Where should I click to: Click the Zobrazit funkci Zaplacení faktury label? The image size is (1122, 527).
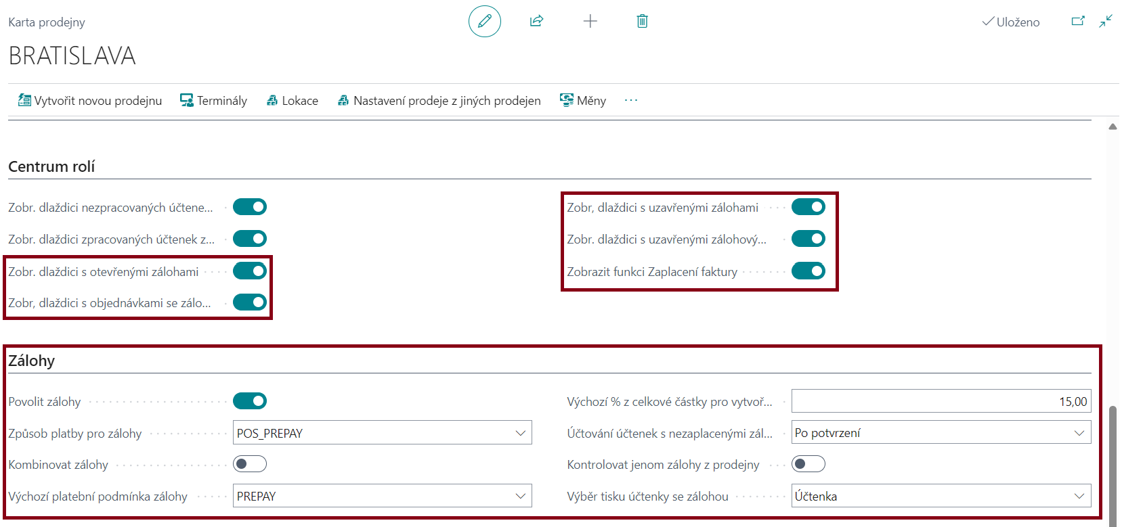(652, 272)
